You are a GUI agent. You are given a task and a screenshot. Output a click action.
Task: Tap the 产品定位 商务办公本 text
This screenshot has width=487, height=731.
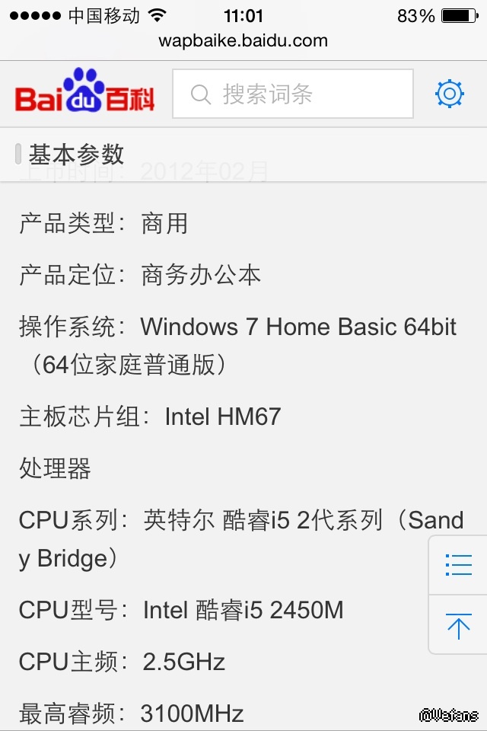(x=140, y=275)
